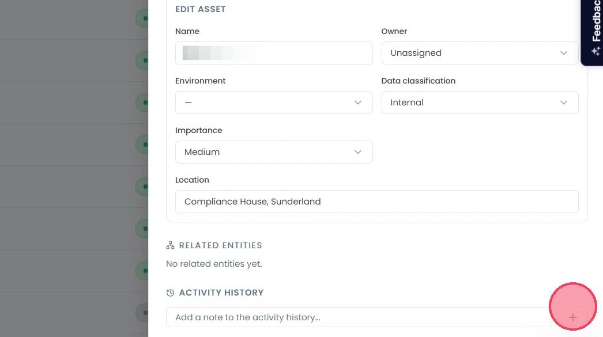Click the chevron arrow in Importance field

click(357, 152)
